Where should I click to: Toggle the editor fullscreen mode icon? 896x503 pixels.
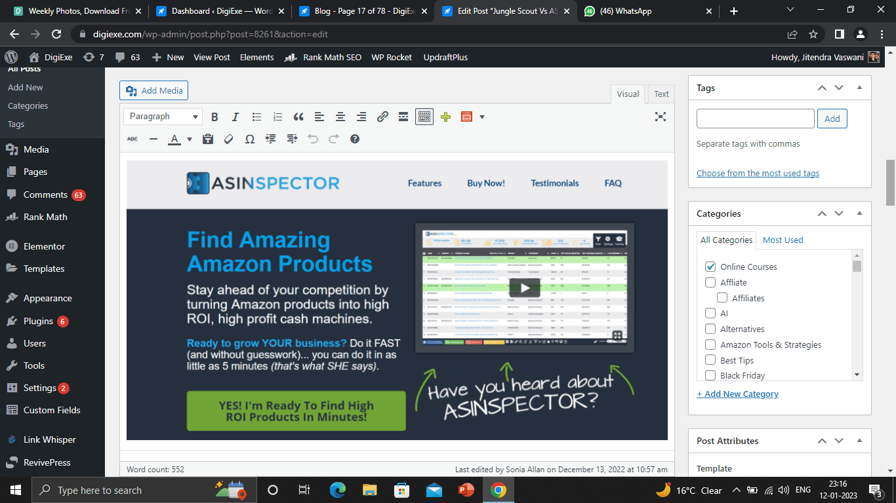pyautogui.click(x=661, y=117)
